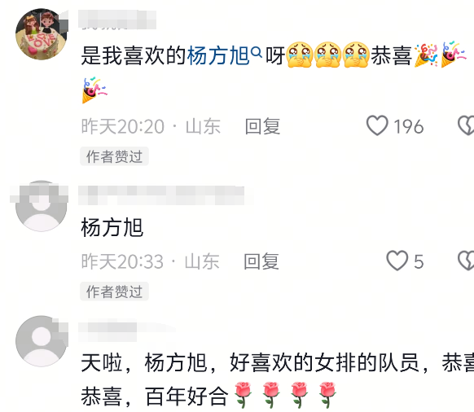The height and width of the screenshot is (412, 474).
Task: Select the plain 杨方旭 comment text
Action: (112, 227)
